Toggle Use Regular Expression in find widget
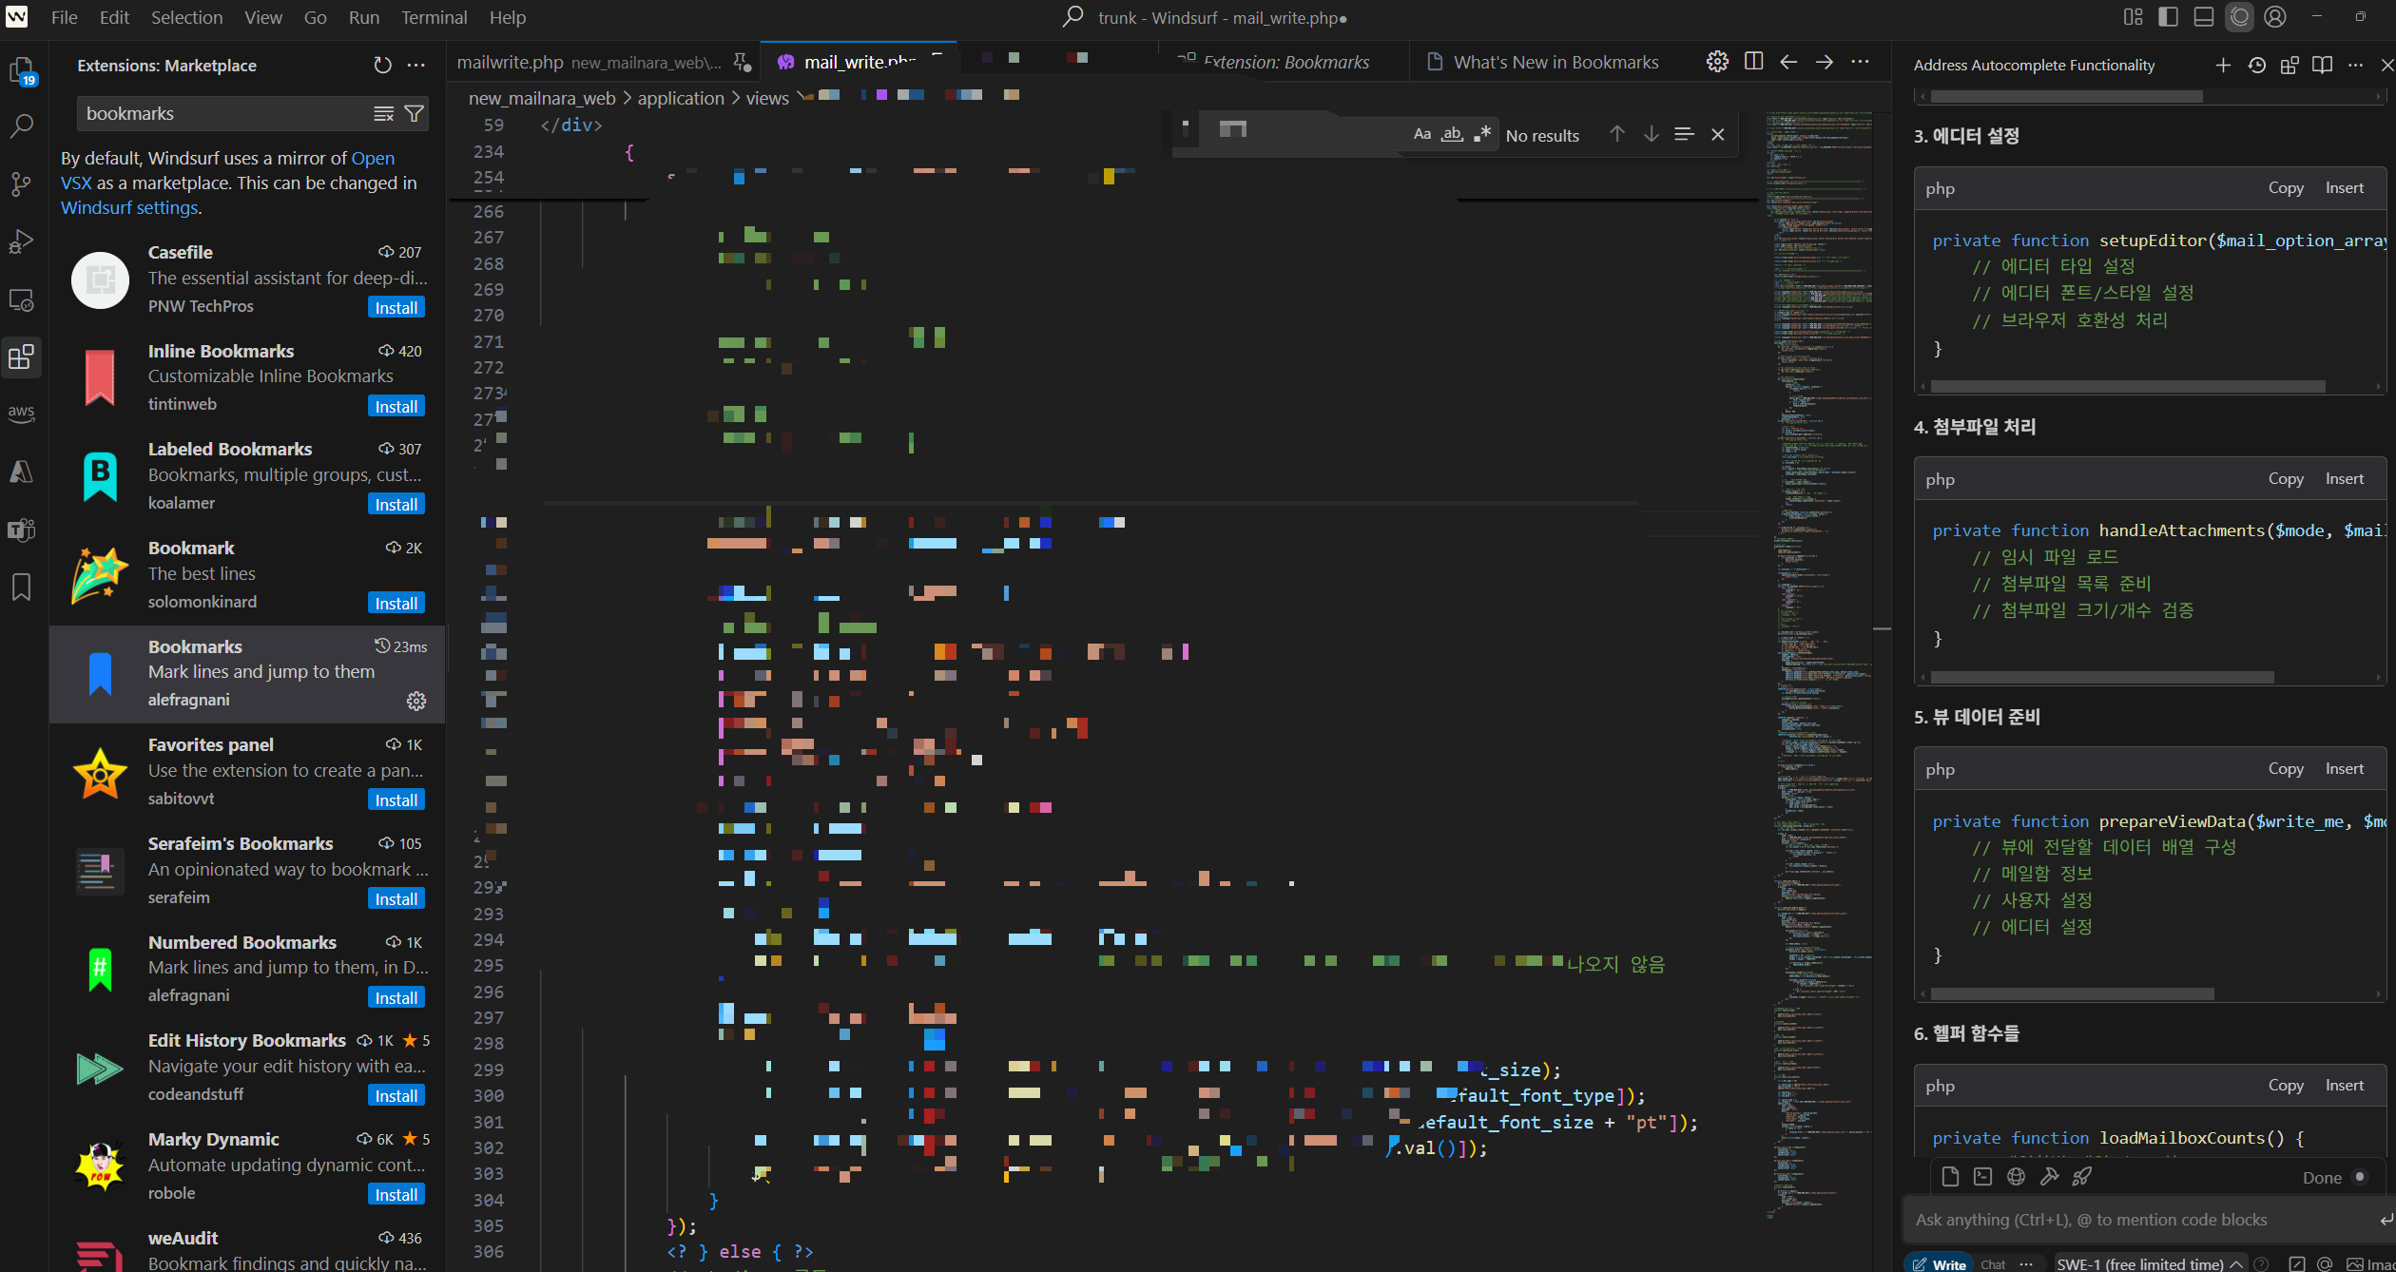The height and width of the screenshot is (1272, 2396). click(1482, 134)
